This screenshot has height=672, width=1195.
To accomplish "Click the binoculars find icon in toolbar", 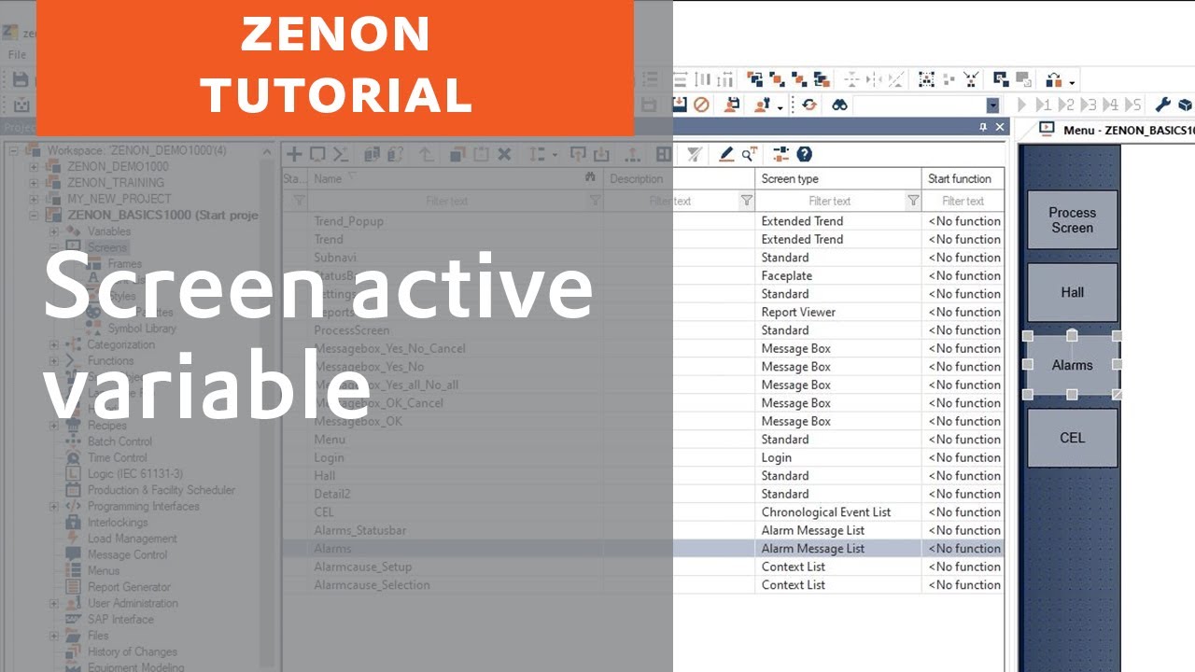I will 839,105.
